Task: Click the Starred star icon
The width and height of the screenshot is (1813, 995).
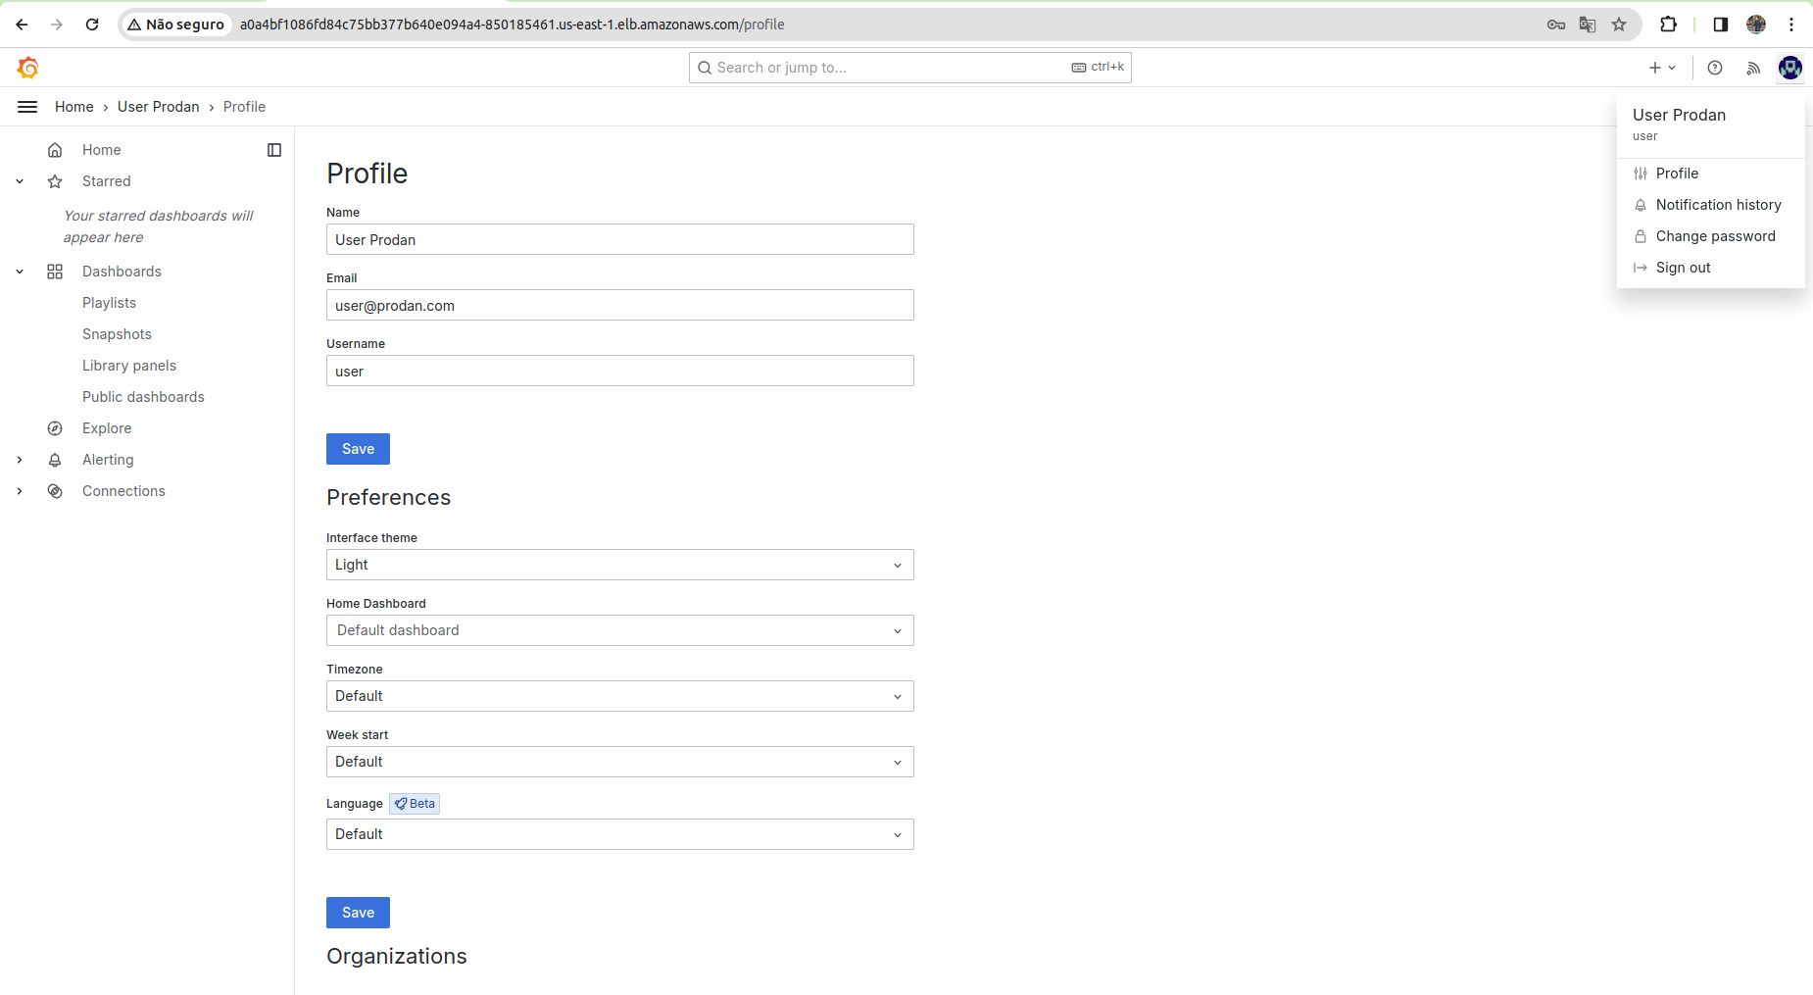Action: (x=55, y=181)
